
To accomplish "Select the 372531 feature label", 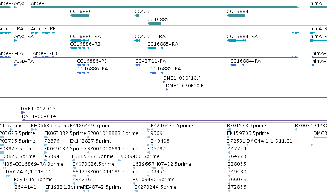I will point(236,141).
